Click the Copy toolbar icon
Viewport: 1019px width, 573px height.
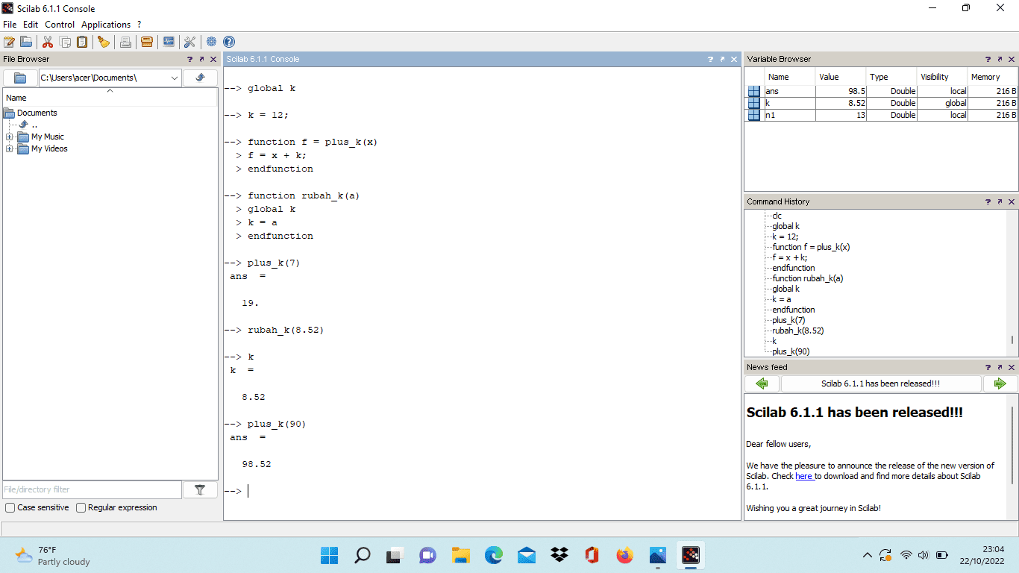click(65, 42)
